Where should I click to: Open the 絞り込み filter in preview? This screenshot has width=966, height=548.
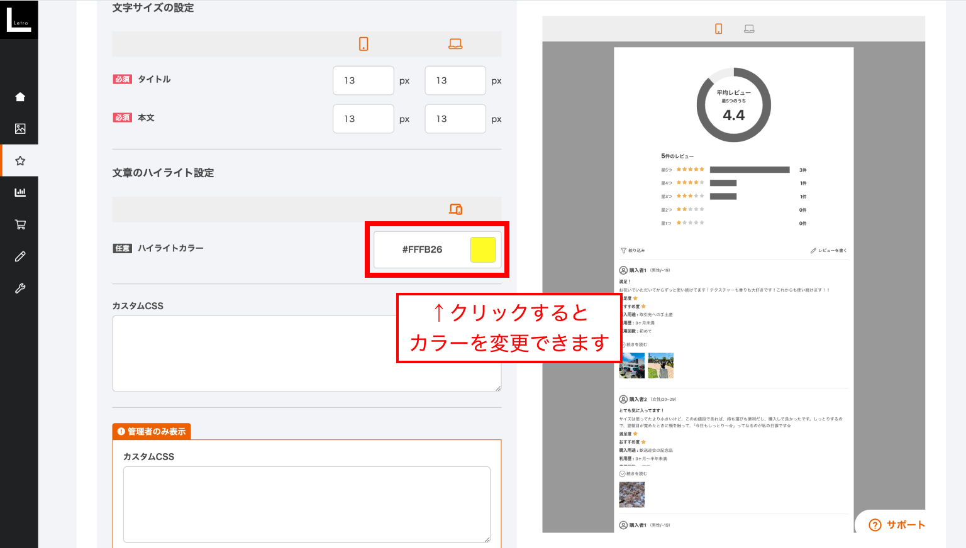633,250
